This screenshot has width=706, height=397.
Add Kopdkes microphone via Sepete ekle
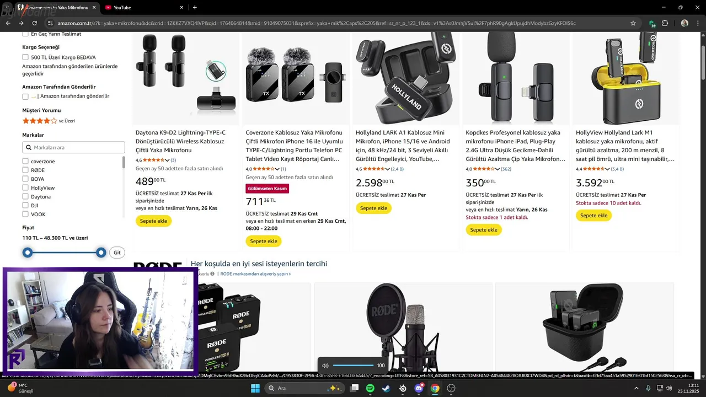tap(484, 230)
